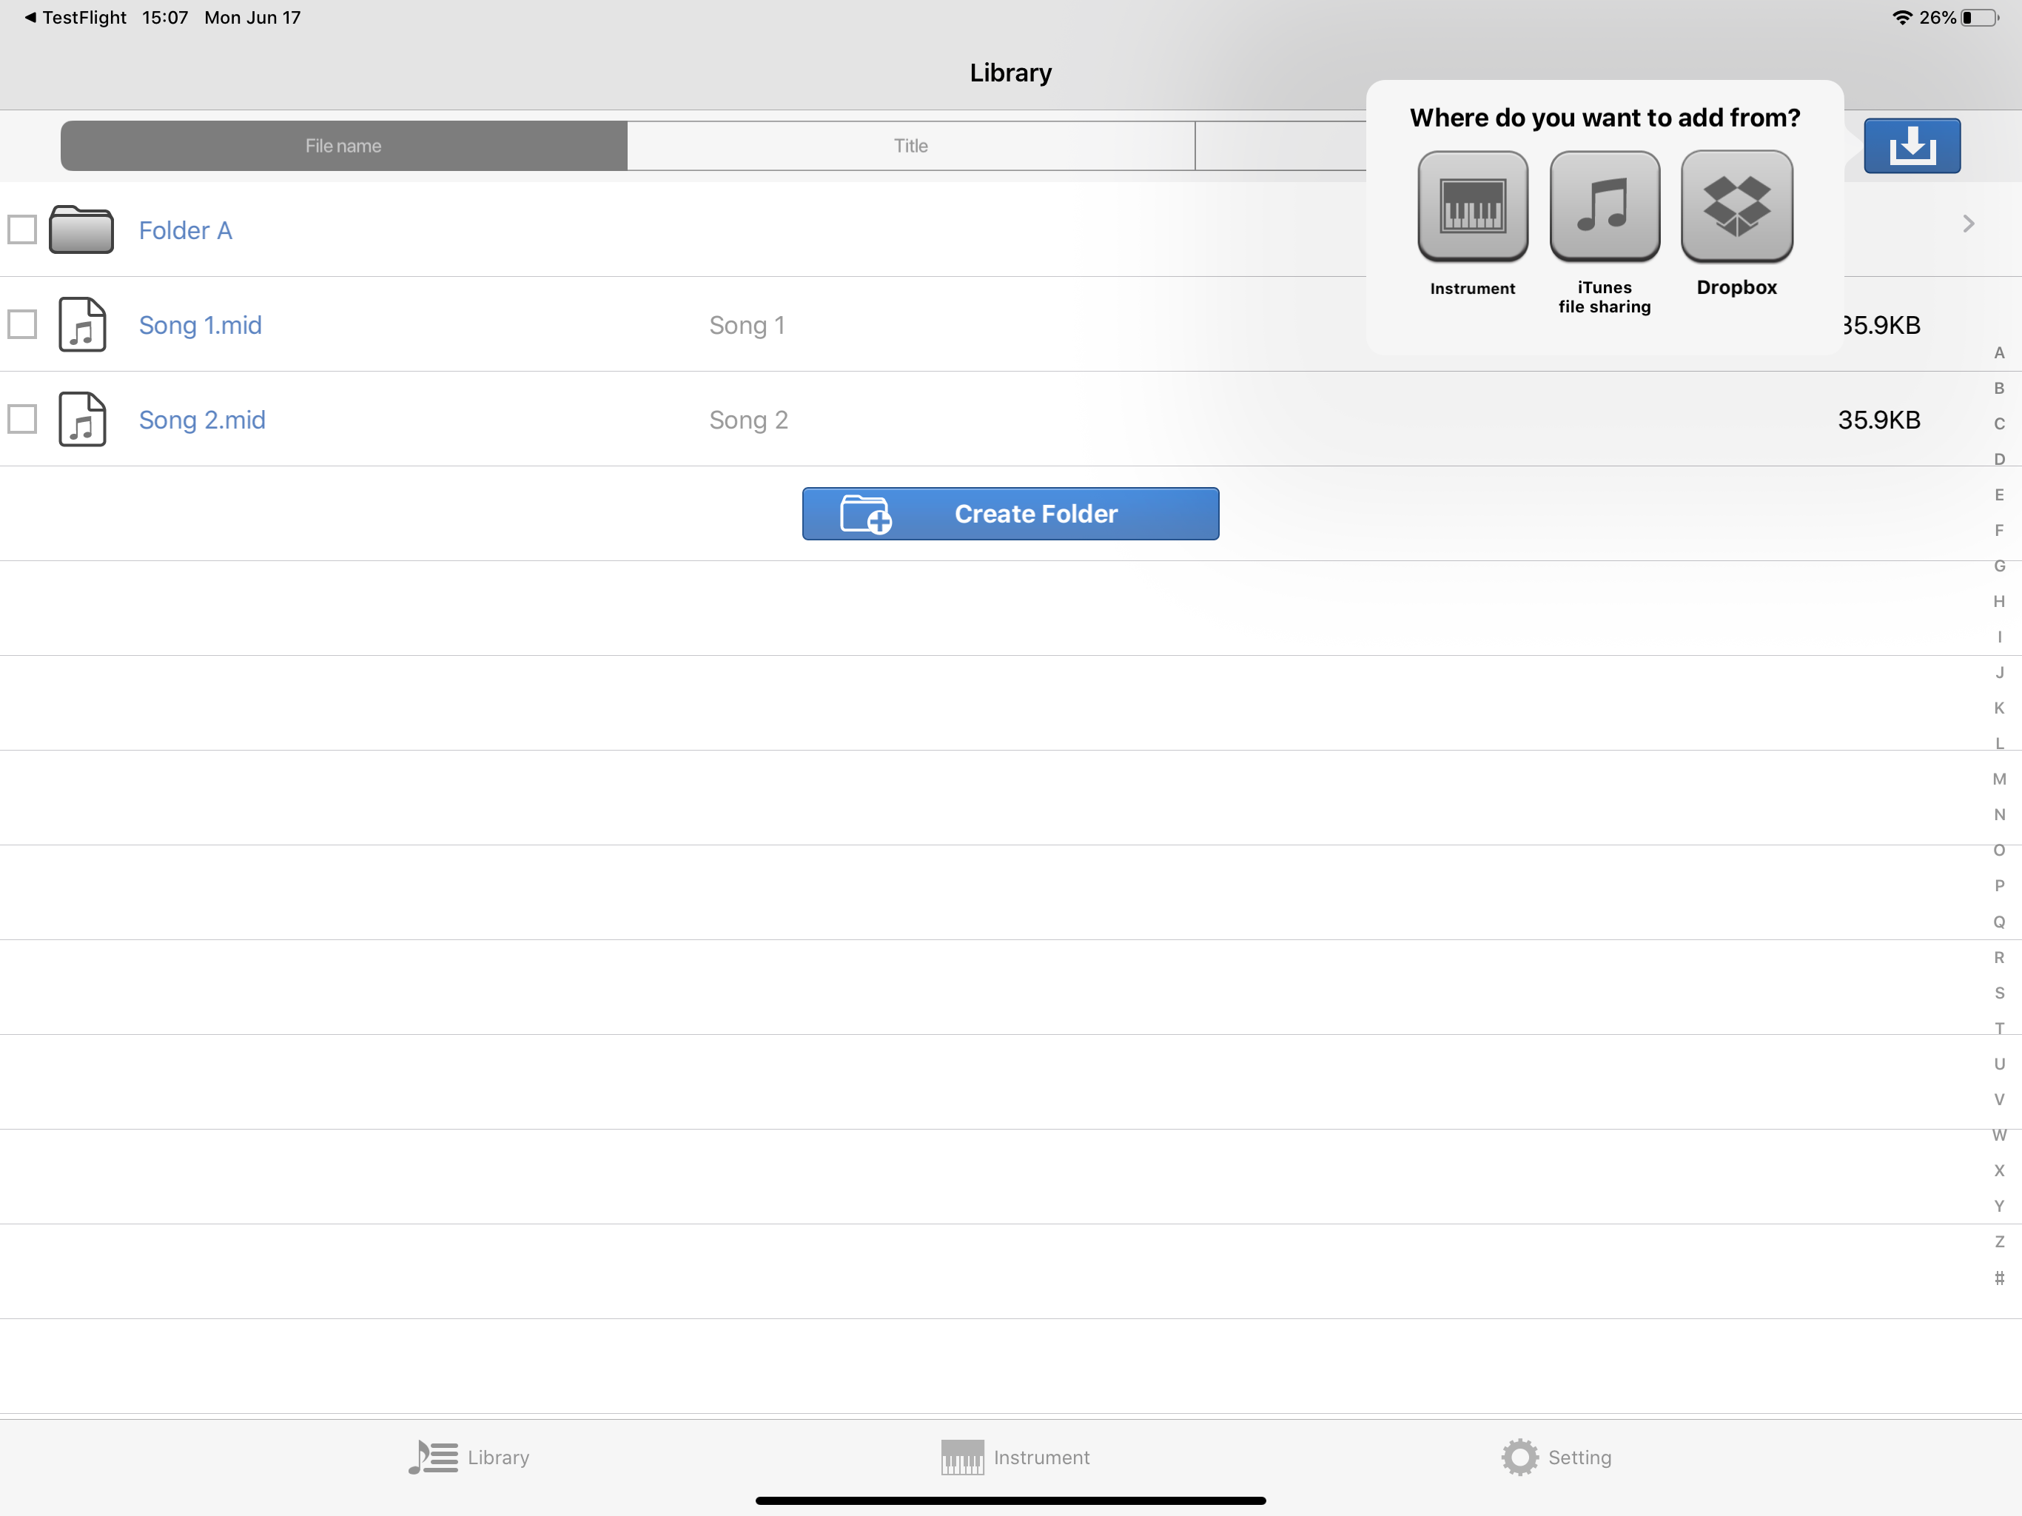Viewport: 2022px width, 1516px height.
Task: Choose Dropbox as the import source
Action: coord(1737,206)
